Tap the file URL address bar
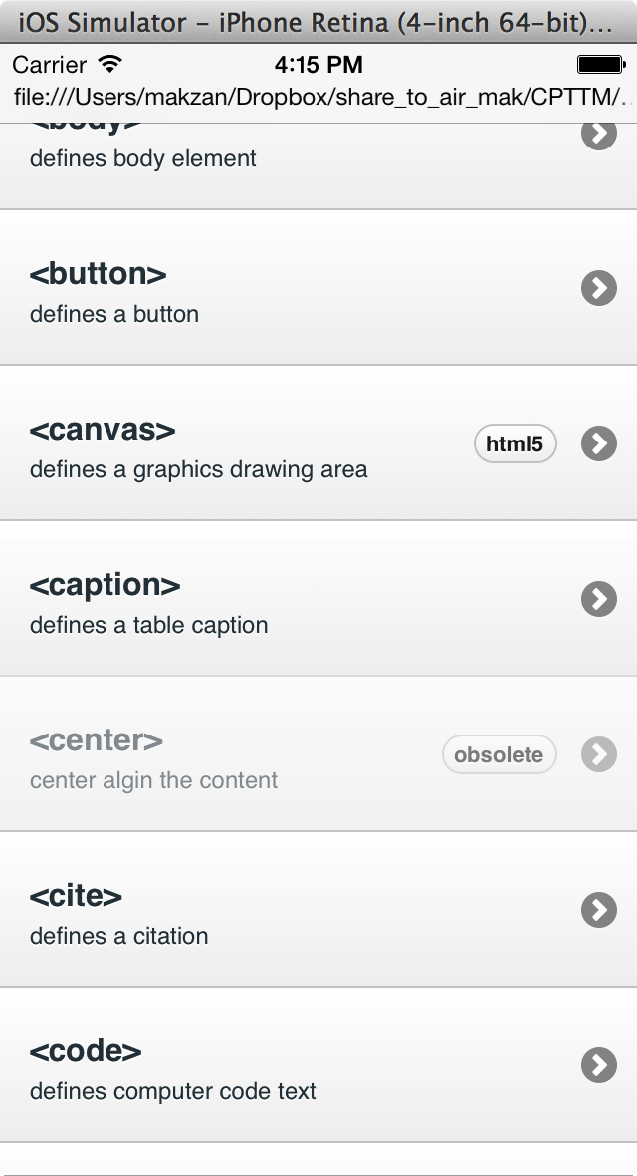Screen dimensions: 637x1176 [318, 97]
